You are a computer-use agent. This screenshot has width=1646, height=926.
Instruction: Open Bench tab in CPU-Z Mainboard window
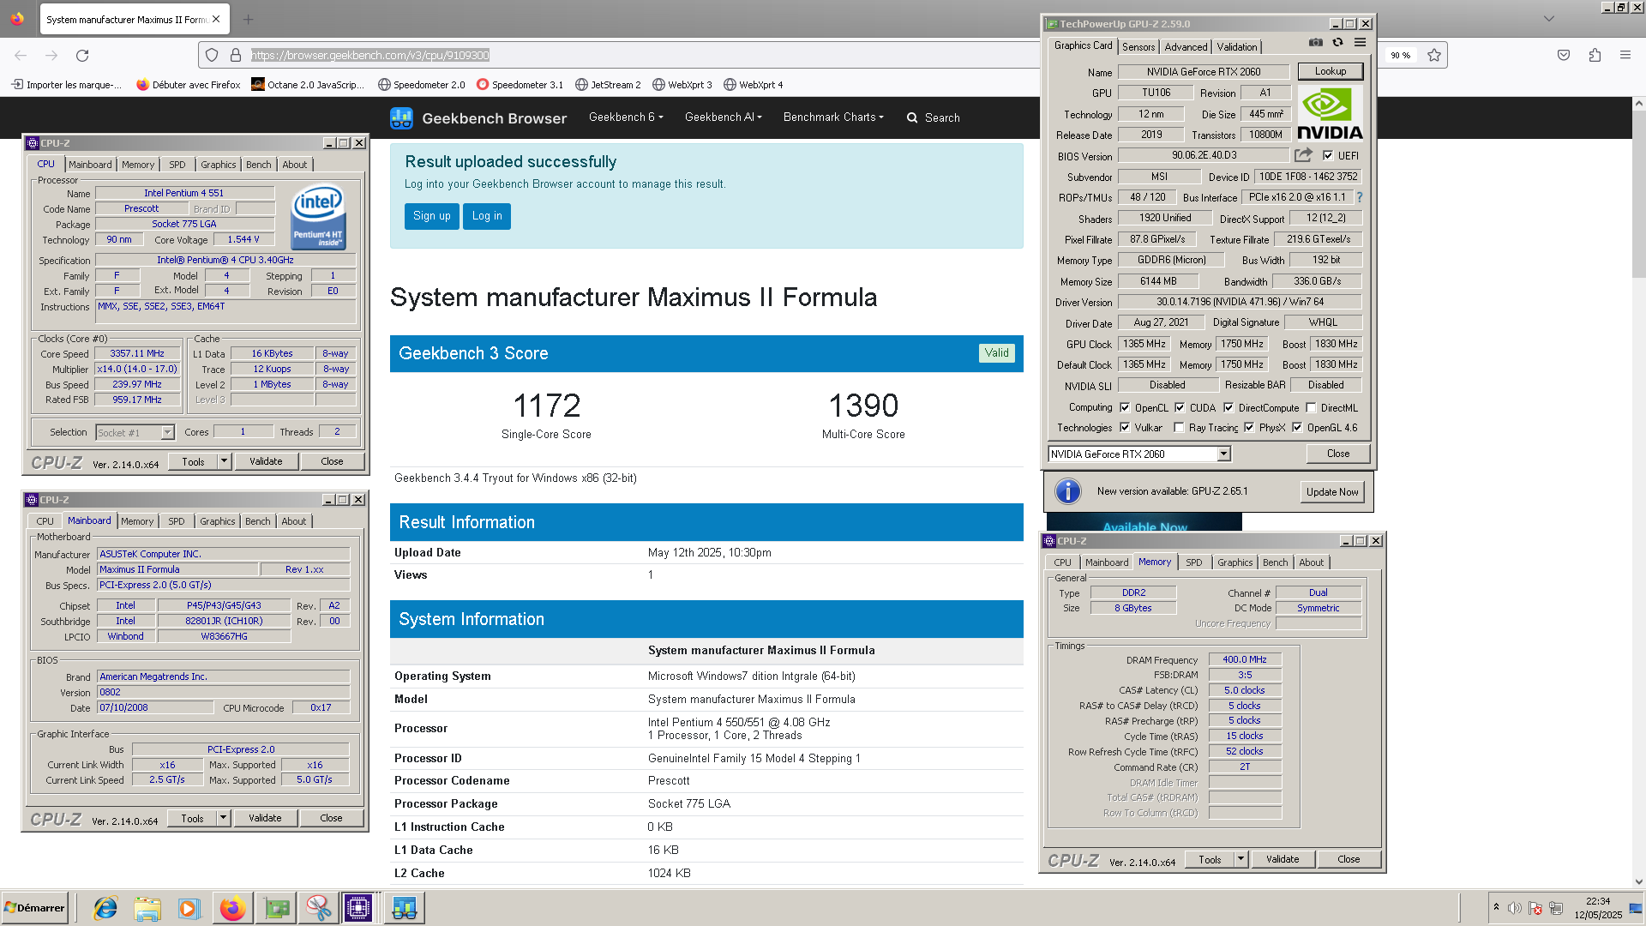[x=258, y=521]
